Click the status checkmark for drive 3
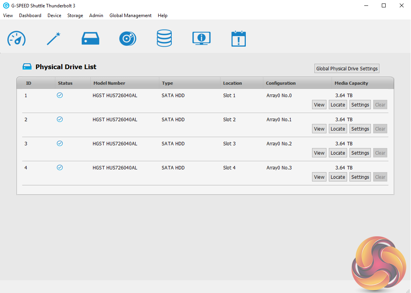411x293 pixels. [x=60, y=143]
